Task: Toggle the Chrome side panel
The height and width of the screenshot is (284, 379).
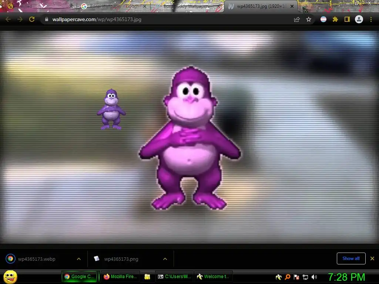Action: click(347, 19)
